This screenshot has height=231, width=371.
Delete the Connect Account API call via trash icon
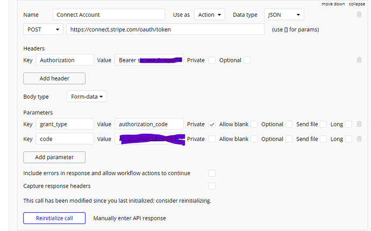coord(359,15)
